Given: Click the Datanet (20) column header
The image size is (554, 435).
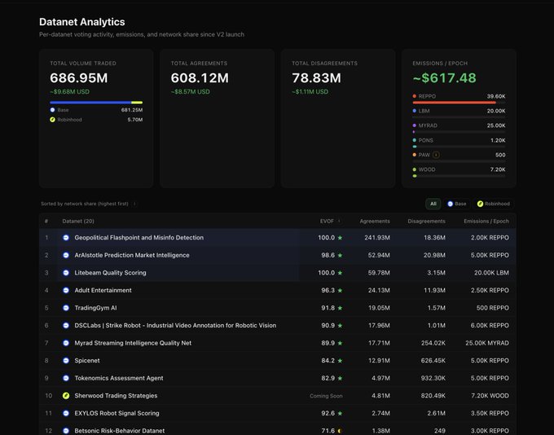Looking at the screenshot, I should point(78,222).
